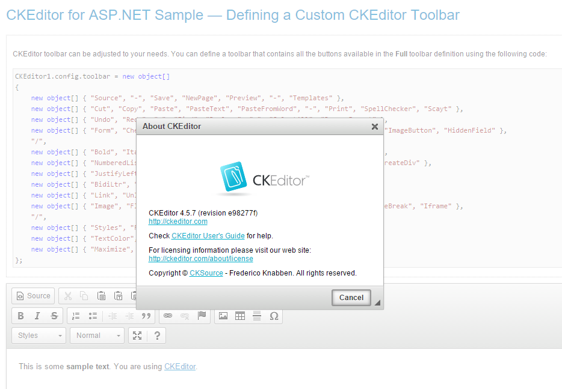Open the ckeditor.com/about/license link
Image resolution: width=562 pixels, height=389 pixels.
[201, 259]
